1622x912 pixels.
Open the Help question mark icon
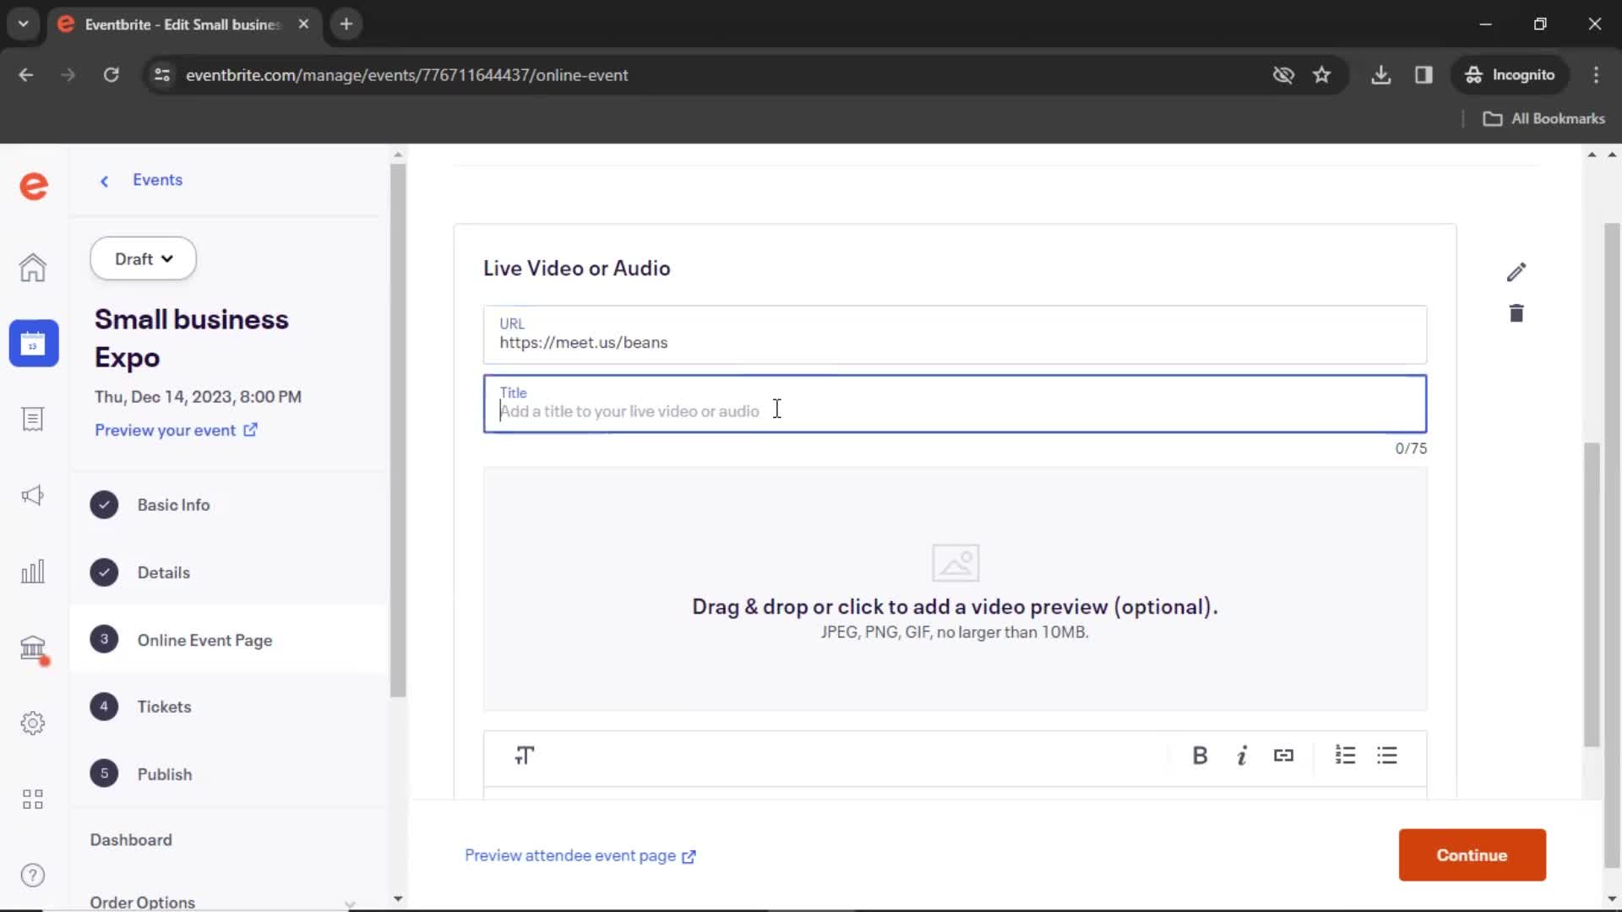33,876
